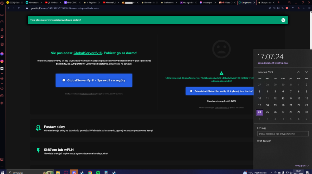Image resolution: width=312 pixels, height=174 pixels.
Task: Click Dodaj zdarzenie lub przypomnienie field
Action: tap(283, 134)
